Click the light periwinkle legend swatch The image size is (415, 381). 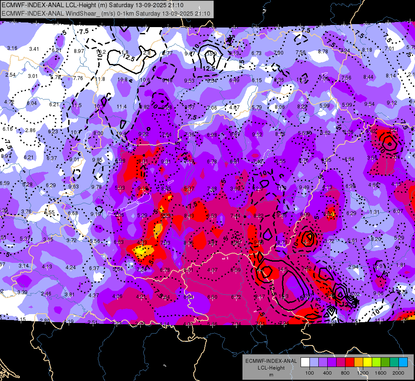pos(314,362)
